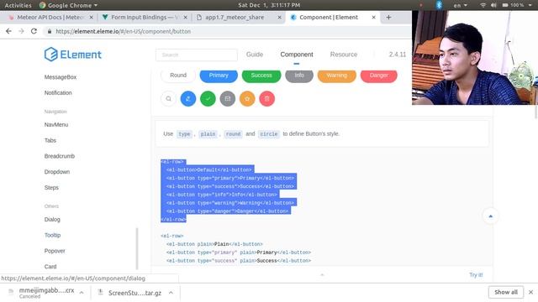This screenshot has height=302, width=538.
Task: Open a new browser tab
Action: (388, 17)
